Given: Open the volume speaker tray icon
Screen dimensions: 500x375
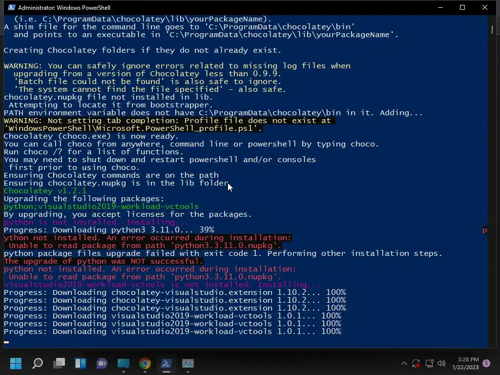Looking at the screenshot, I should [441, 363].
